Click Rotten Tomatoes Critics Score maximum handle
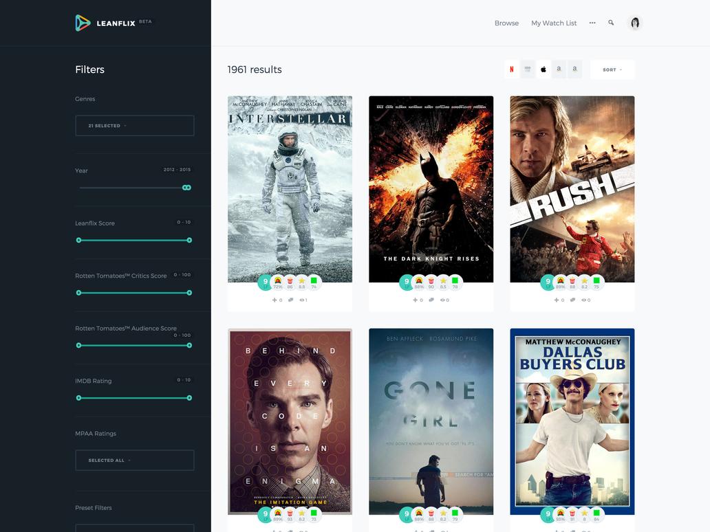 pos(189,293)
